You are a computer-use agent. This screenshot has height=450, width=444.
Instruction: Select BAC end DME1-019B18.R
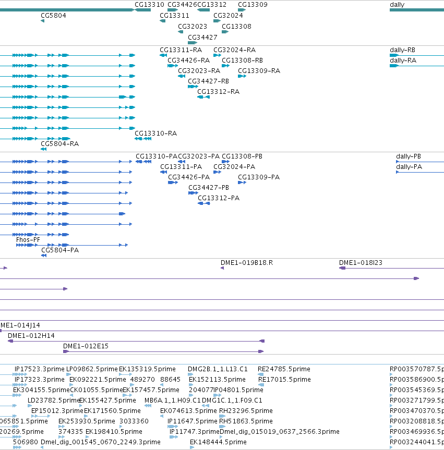click(x=247, y=263)
